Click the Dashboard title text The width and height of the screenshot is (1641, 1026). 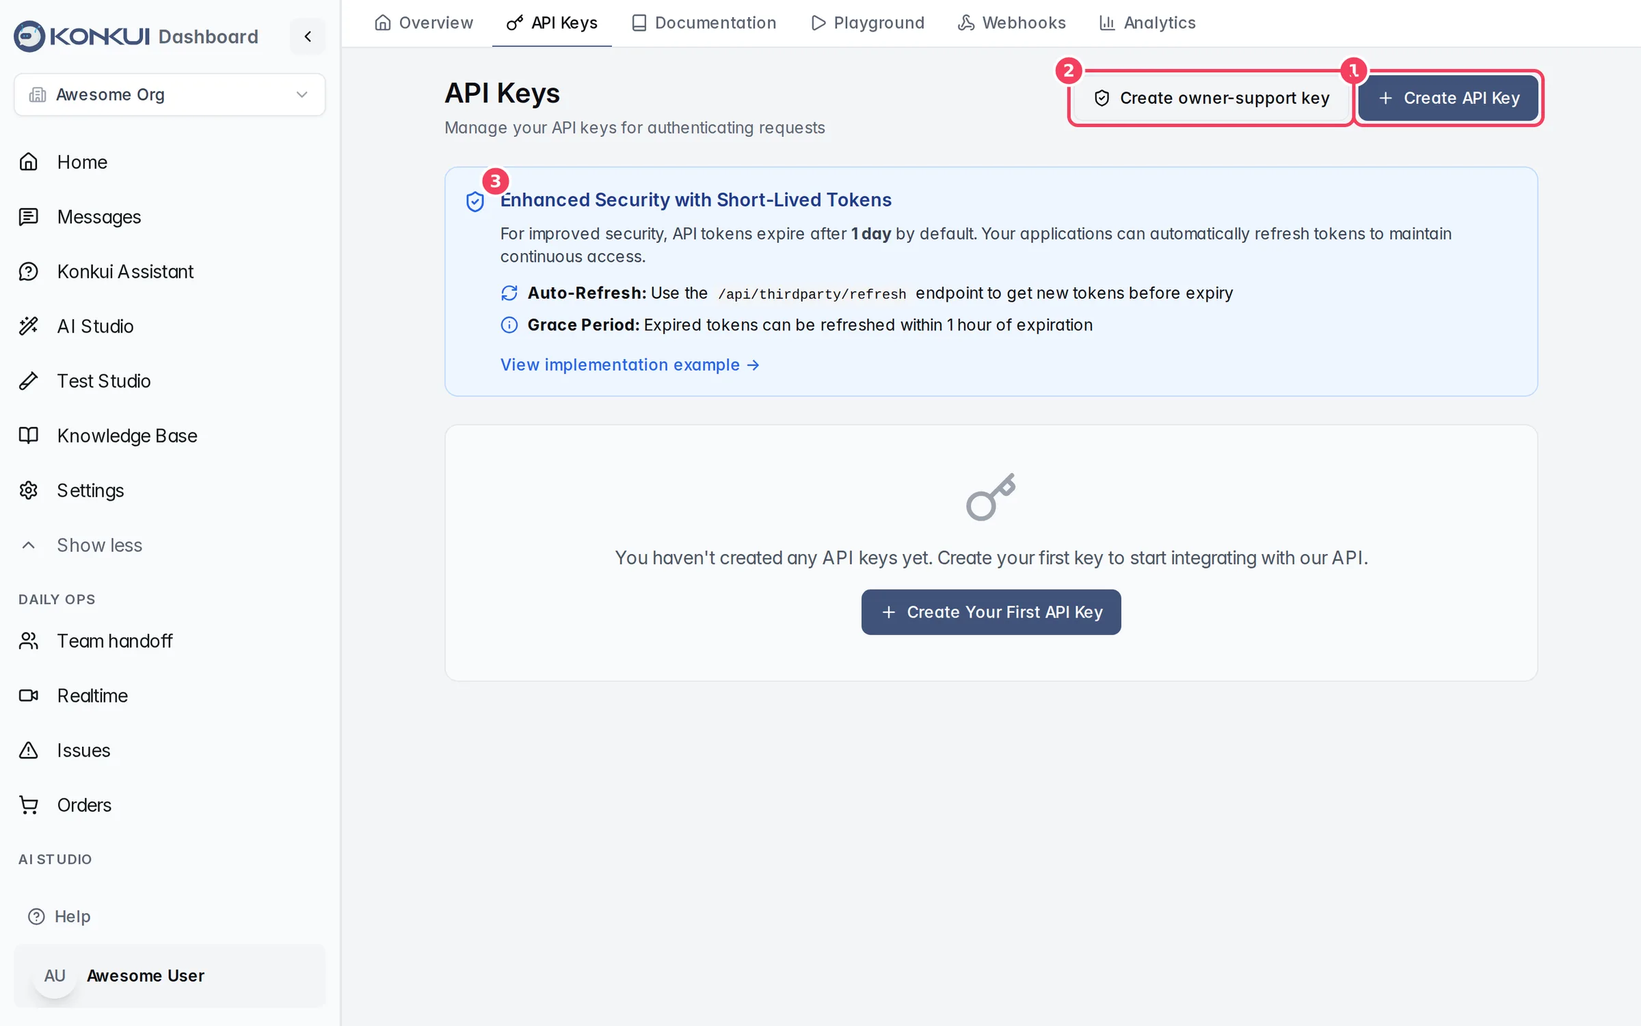(209, 37)
